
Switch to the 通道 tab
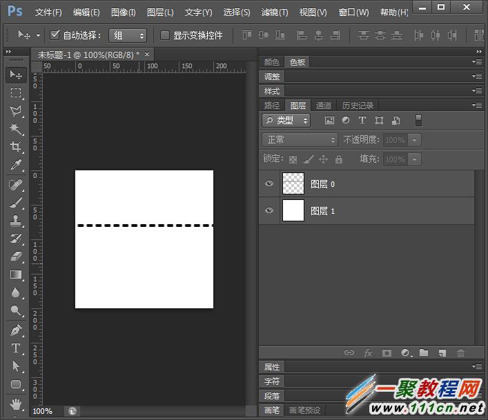coord(323,106)
